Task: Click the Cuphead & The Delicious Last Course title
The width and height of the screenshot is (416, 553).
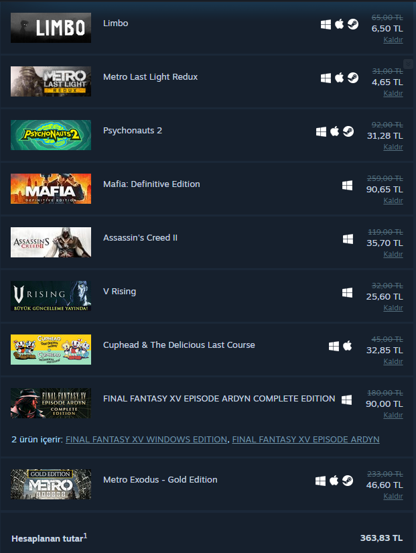Action: (179, 345)
